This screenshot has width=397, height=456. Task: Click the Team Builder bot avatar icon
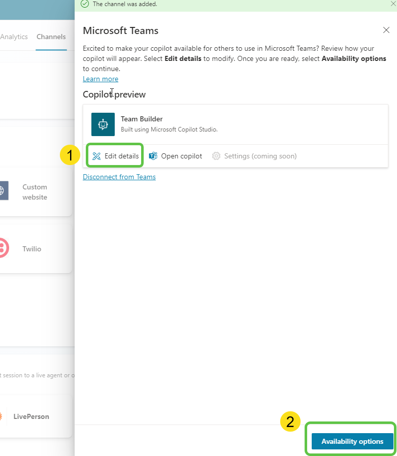point(103,124)
